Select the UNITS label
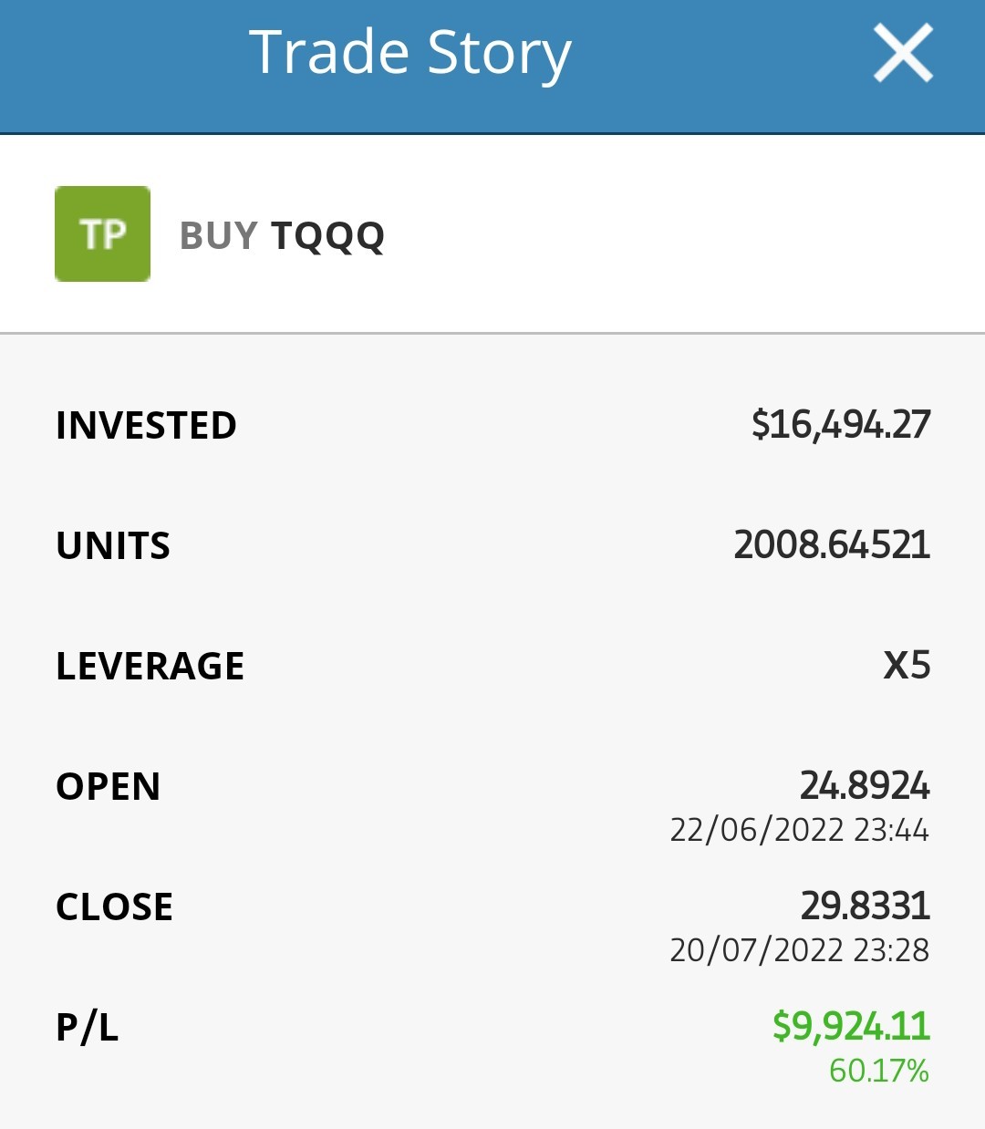The height and width of the screenshot is (1129, 985). coord(113,546)
